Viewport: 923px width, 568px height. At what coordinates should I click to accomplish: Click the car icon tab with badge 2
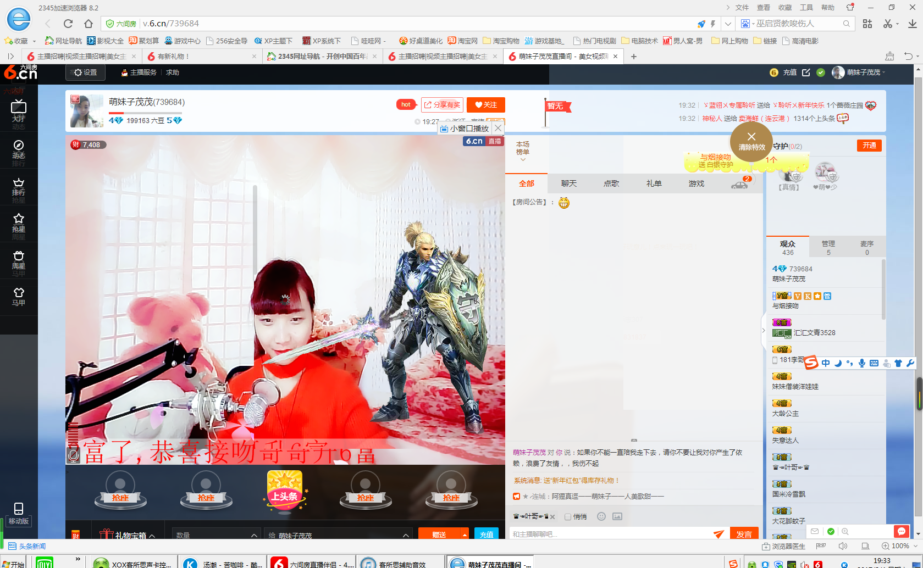[x=740, y=183]
